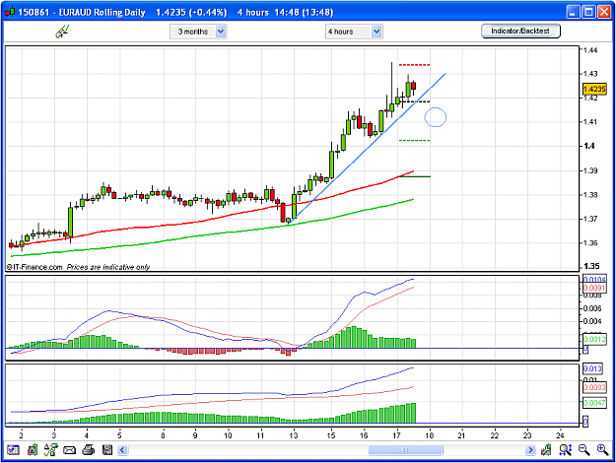Click the MACD value label 0.0104

[594, 280]
